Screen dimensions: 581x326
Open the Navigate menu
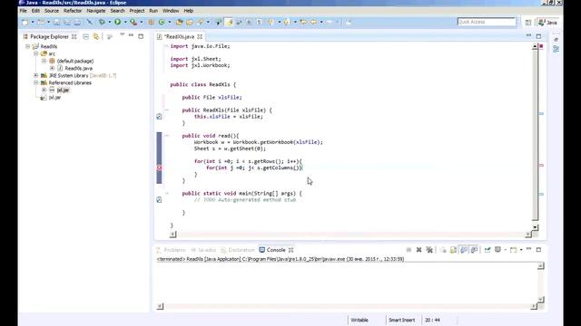pyautogui.click(x=96, y=11)
